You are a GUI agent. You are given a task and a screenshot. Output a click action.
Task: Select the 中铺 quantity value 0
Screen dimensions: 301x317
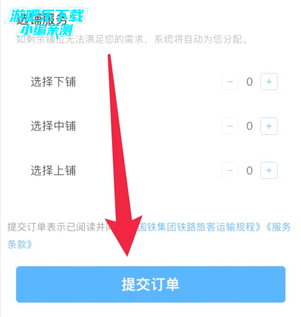[250, 126]
